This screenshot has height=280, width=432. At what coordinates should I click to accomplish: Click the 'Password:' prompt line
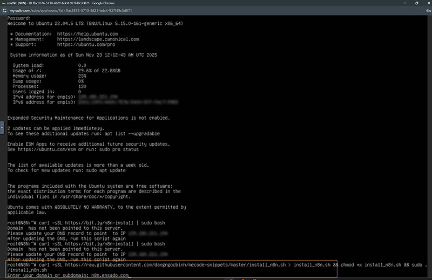(19, 18)
